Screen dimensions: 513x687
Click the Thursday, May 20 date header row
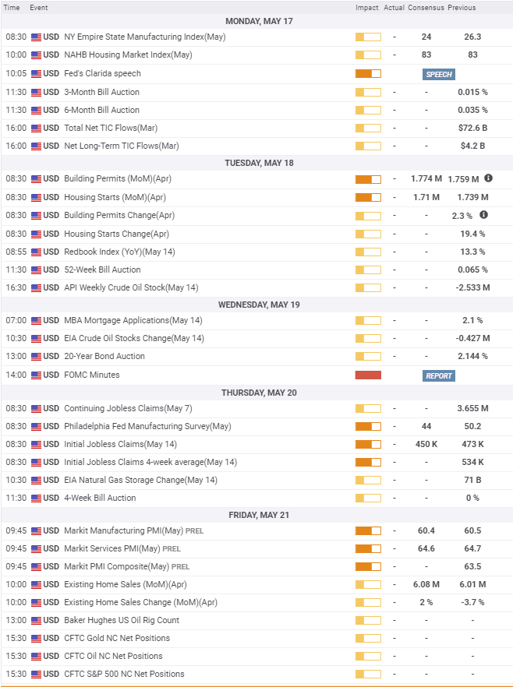256,393
